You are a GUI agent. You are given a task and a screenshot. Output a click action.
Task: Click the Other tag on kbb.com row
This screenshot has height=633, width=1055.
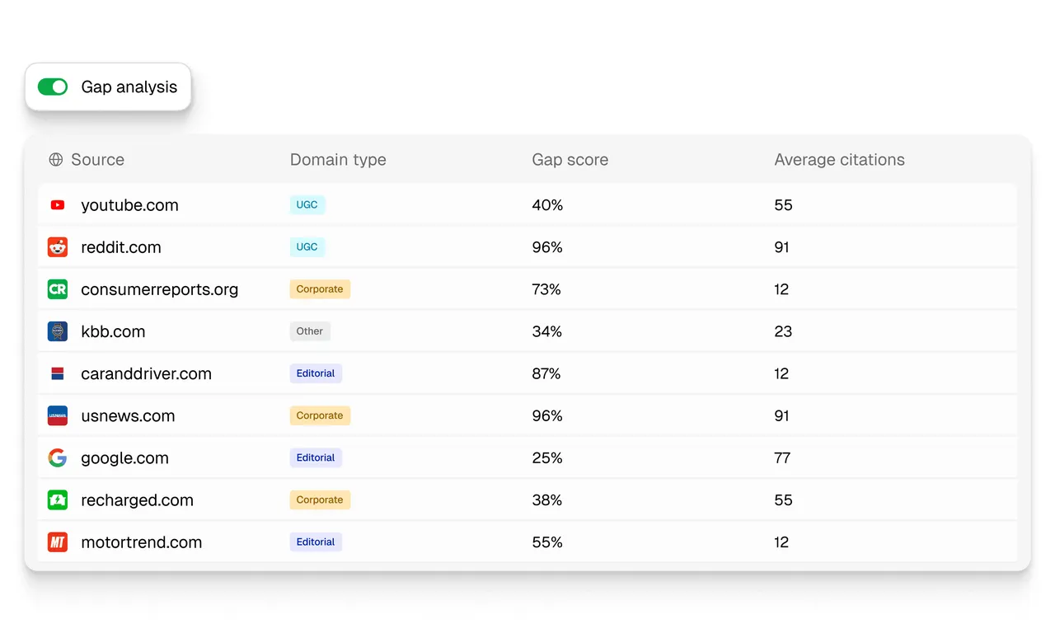pos(310,331)
